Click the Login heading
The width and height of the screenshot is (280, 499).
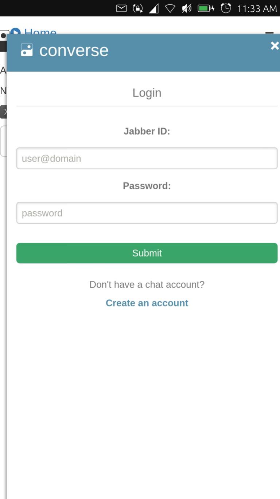tap(147, 93)
